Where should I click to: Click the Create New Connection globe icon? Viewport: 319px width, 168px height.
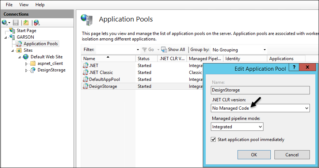(5, 23)
